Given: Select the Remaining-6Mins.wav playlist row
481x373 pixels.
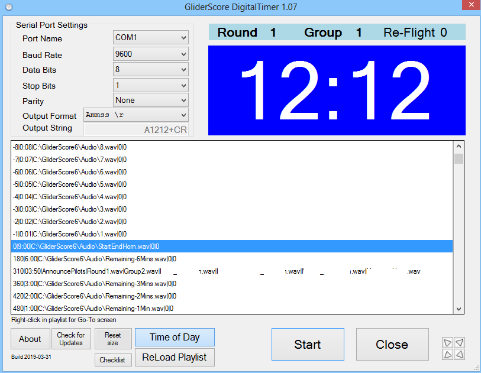Looking at the screenshot, I should 232,259.
